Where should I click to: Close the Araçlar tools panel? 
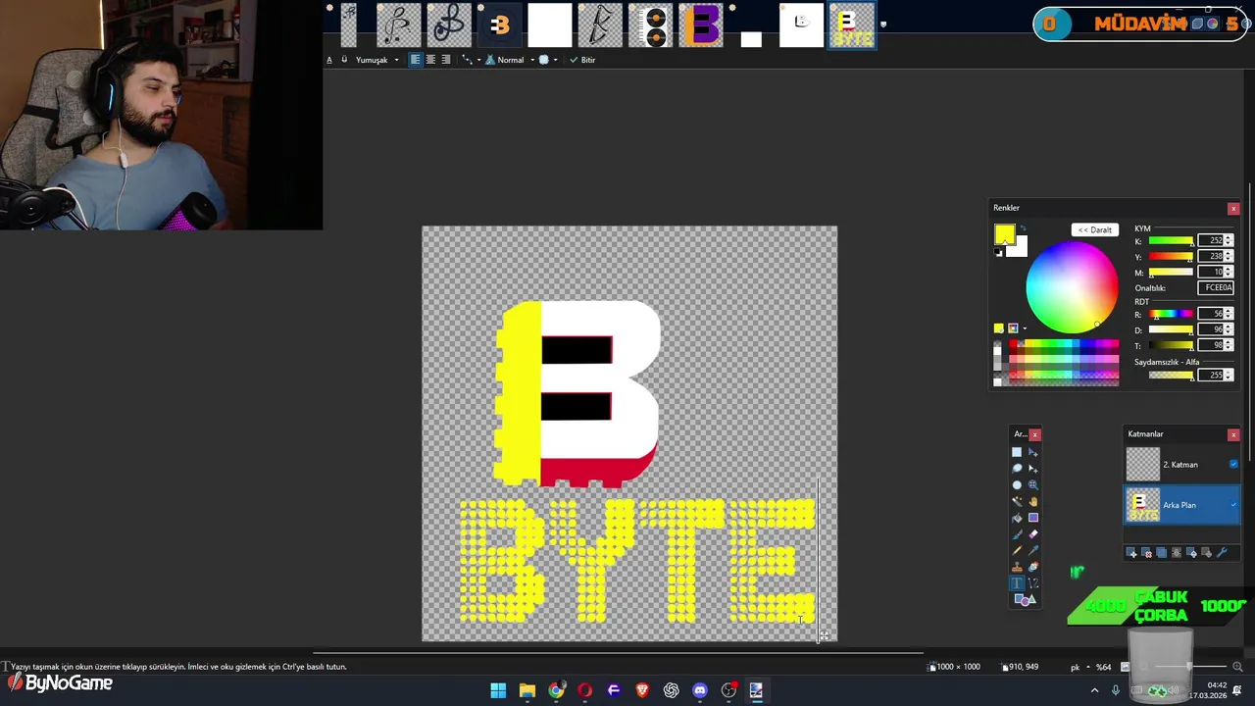tap(1034, 434)
